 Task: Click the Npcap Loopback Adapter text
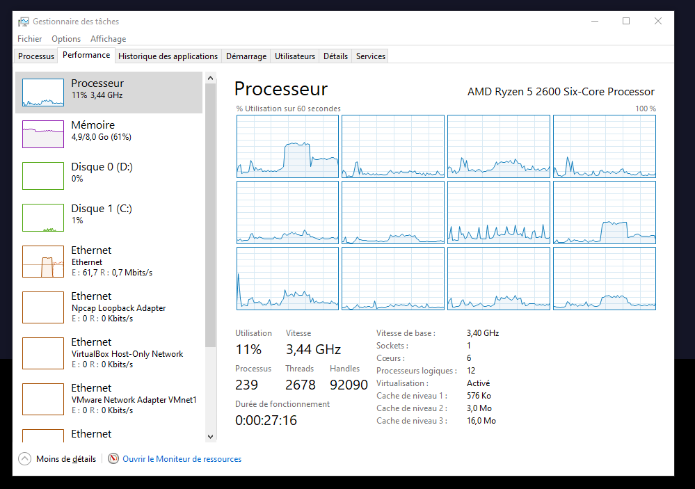tap(119, 307)
